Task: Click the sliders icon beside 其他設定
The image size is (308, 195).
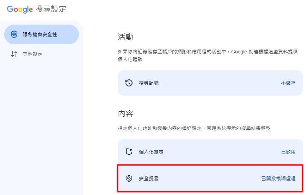Action: pos(14,54)
